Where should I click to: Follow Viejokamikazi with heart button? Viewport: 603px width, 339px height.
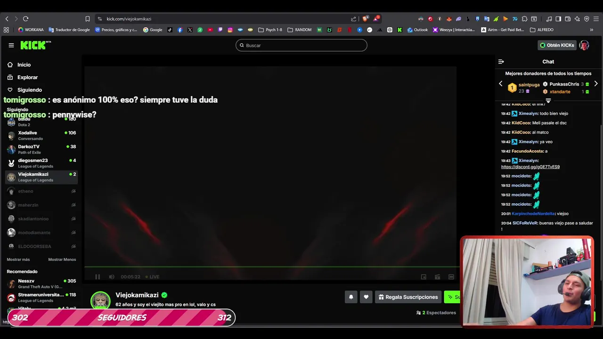366,297
